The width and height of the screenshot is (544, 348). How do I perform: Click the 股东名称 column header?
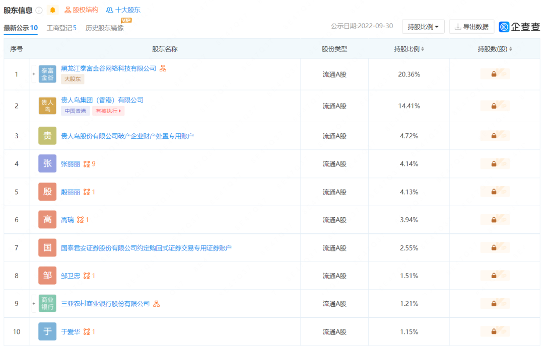[165, 49]
